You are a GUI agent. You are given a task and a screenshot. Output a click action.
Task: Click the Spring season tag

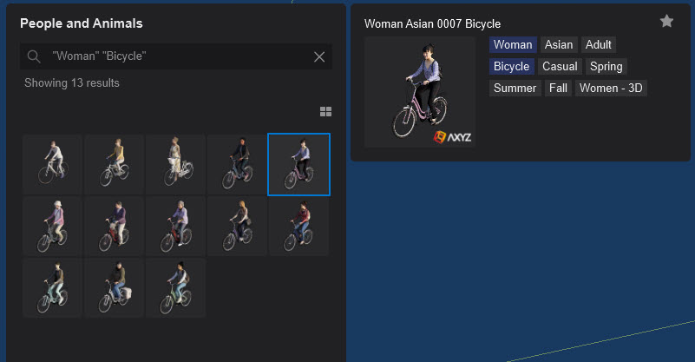point(606,67)
